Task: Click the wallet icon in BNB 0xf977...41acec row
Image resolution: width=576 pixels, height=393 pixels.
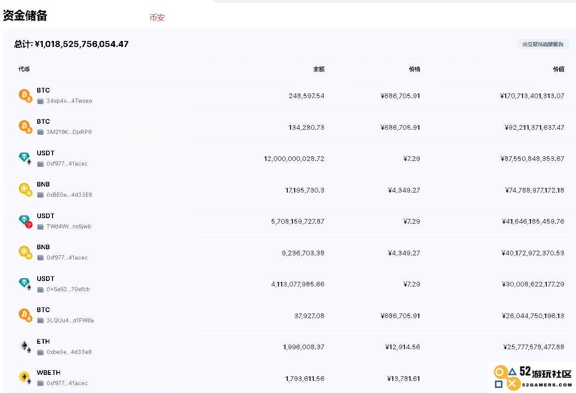Action: pos(40,258)
